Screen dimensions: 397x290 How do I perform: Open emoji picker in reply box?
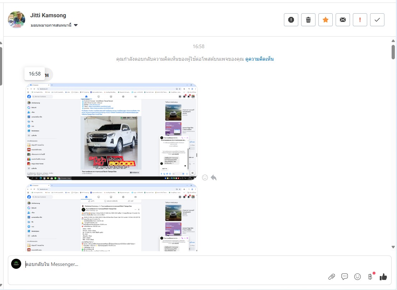point(358,277)
